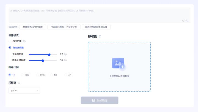Open the help tooltip next to 参考图
Viewport: 198px width, 112px height.
coord(100,36)
